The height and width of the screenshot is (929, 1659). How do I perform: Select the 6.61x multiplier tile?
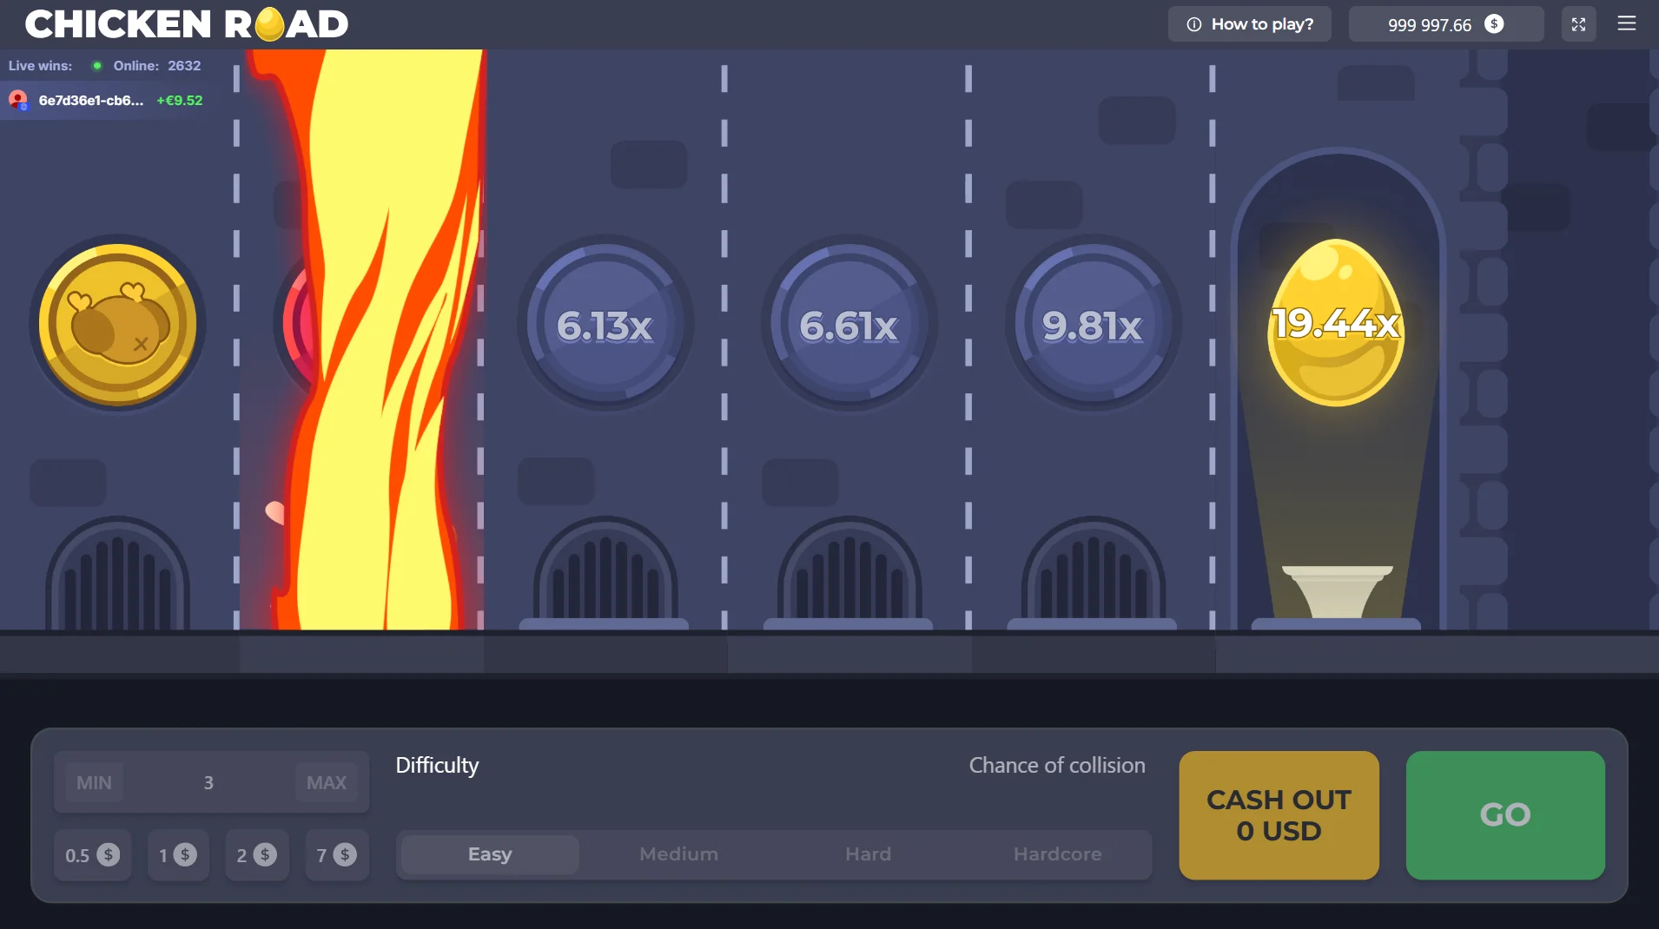pyautogui.click(x=849, y=324)
